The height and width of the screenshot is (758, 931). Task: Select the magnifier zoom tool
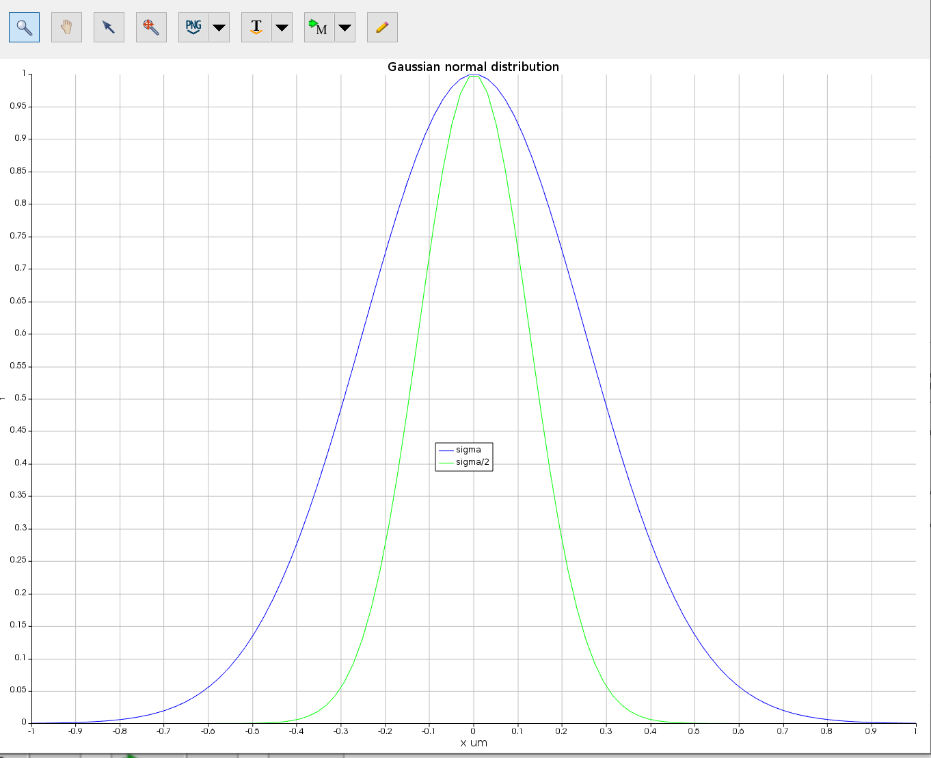24,27
